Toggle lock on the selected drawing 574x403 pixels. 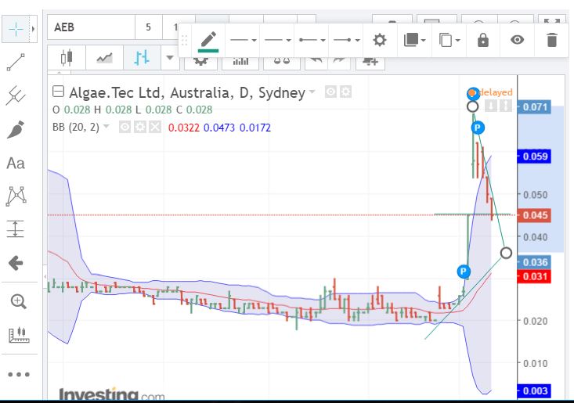tap(483, 40)
